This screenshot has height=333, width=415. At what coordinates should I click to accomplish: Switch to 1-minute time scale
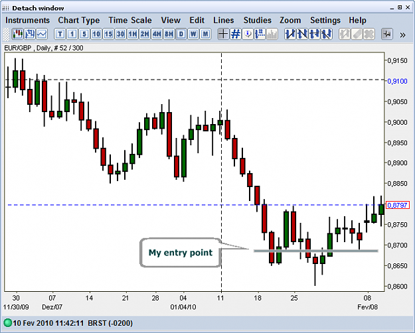pos(72,34)
